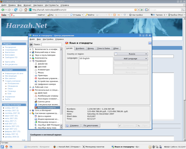Open the Firefox Инструменты menu
Screen dimensions: 186x149
pyautogui.click(x=52, y=5)
